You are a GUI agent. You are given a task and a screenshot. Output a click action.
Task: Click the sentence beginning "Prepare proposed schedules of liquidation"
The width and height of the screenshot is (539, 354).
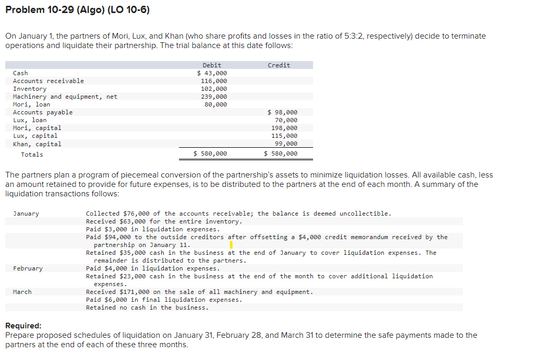[241, 340]
